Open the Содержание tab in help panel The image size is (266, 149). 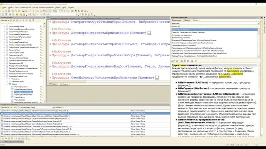[177, 20]
